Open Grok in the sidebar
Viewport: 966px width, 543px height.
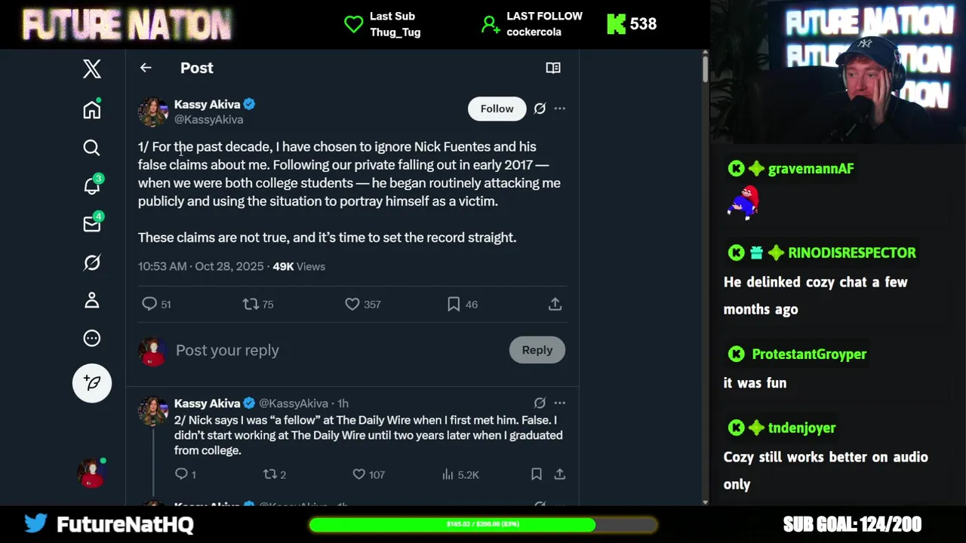click(92, 262)
